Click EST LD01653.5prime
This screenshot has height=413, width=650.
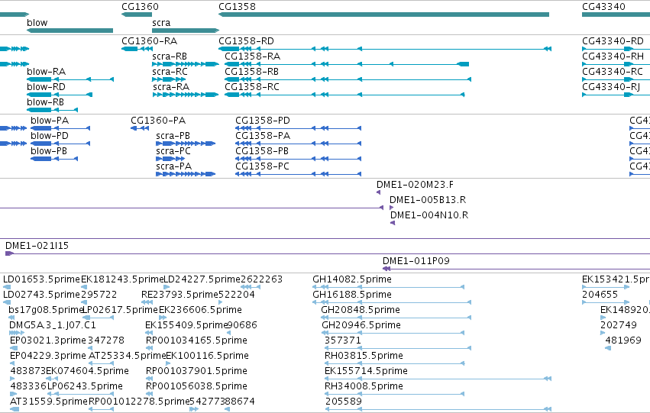pyautogui.click(x=41, y=279)
